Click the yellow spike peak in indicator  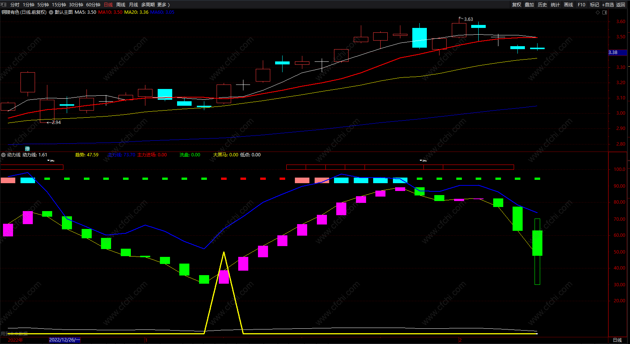click(224, 253)
